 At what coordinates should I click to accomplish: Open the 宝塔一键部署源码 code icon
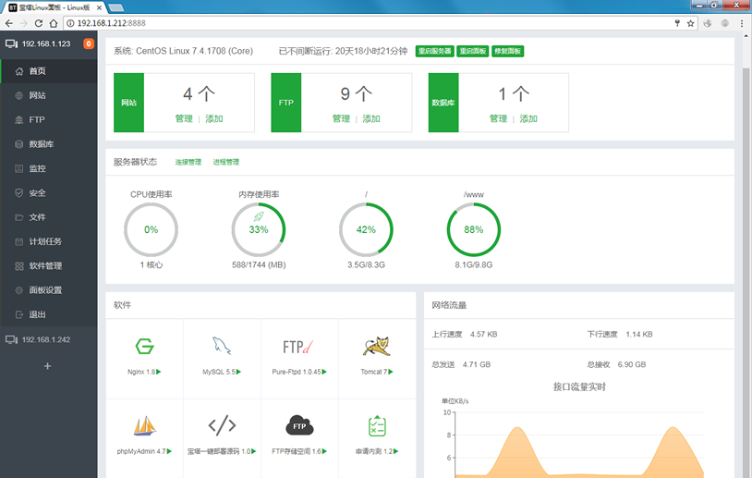click(222, 425)
